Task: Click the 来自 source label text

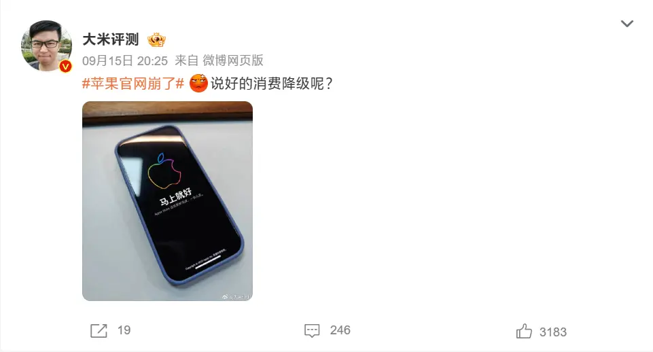Action: pyautogui.click(x=187, y=60)
